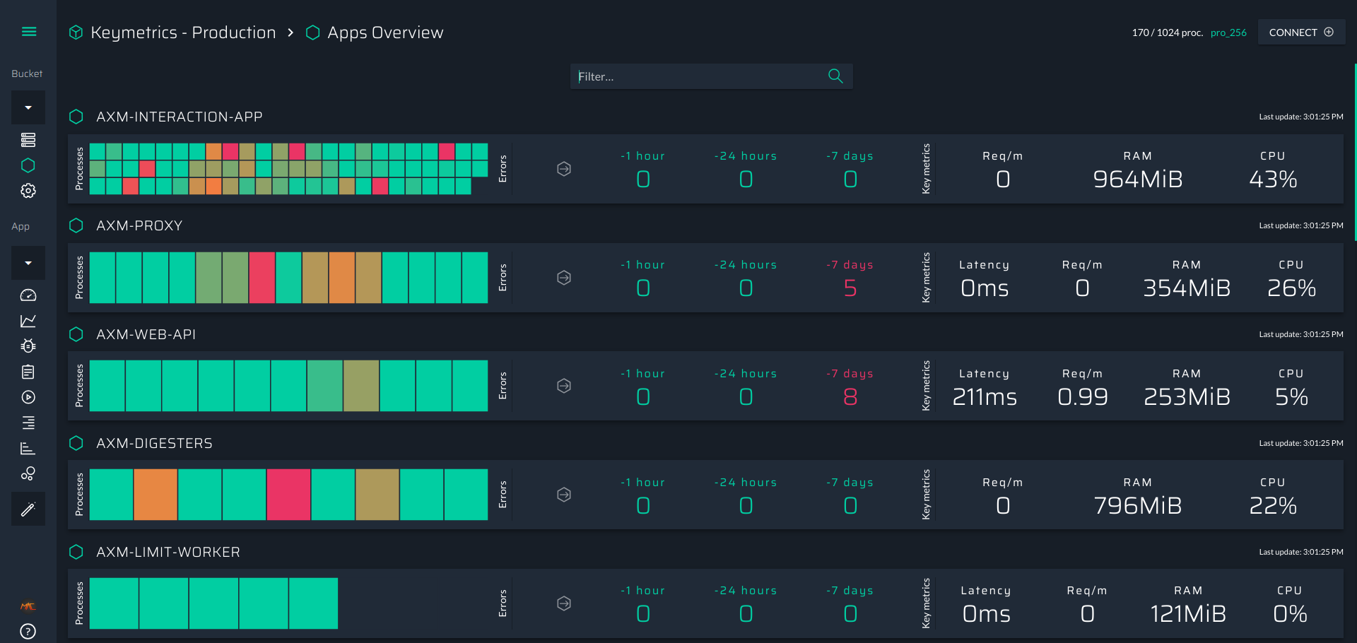Open the help question mark icon

(x=28, y=631)
